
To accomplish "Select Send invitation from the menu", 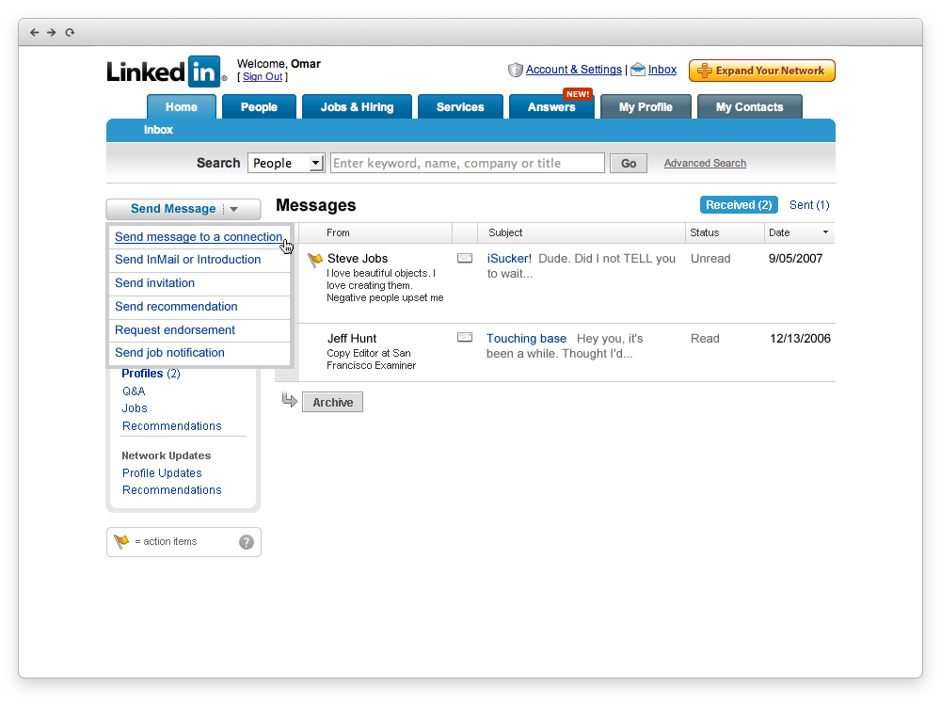I will (155, 282).
